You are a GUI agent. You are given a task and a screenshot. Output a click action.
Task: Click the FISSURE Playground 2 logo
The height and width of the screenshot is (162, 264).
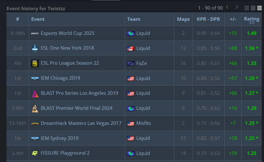click(35, 153)
